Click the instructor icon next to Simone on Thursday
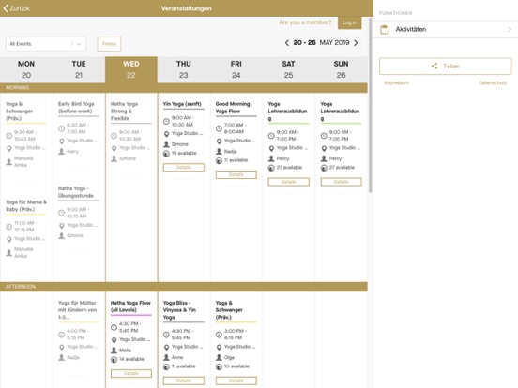 tap(166, 144)
